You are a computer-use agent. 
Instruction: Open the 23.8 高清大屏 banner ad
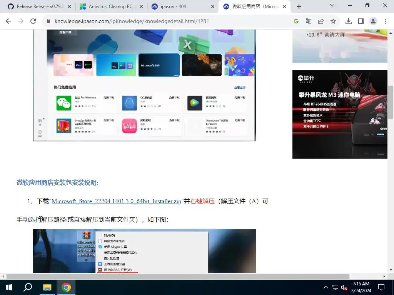[340, 46]
